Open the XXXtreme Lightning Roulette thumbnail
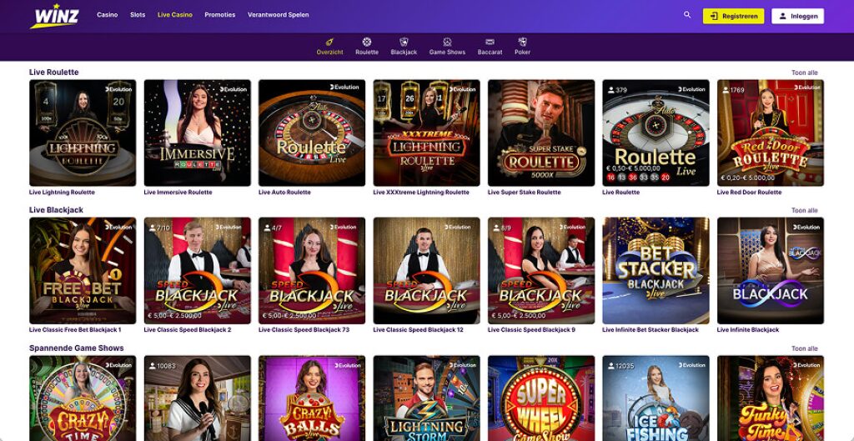 (426, 133)
